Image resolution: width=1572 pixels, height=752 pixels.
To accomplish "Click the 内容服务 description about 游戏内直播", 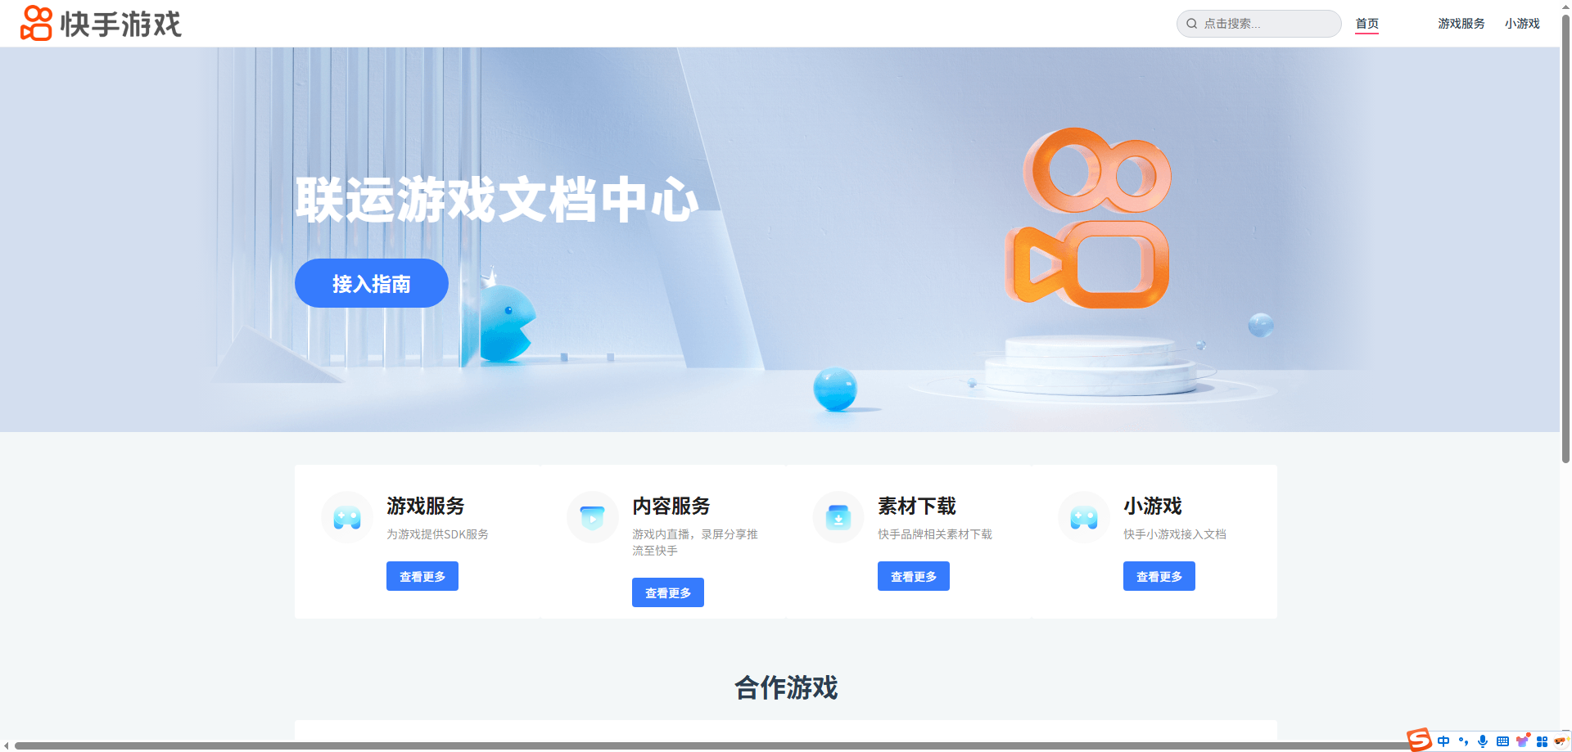I will click(x=695, y=543).
